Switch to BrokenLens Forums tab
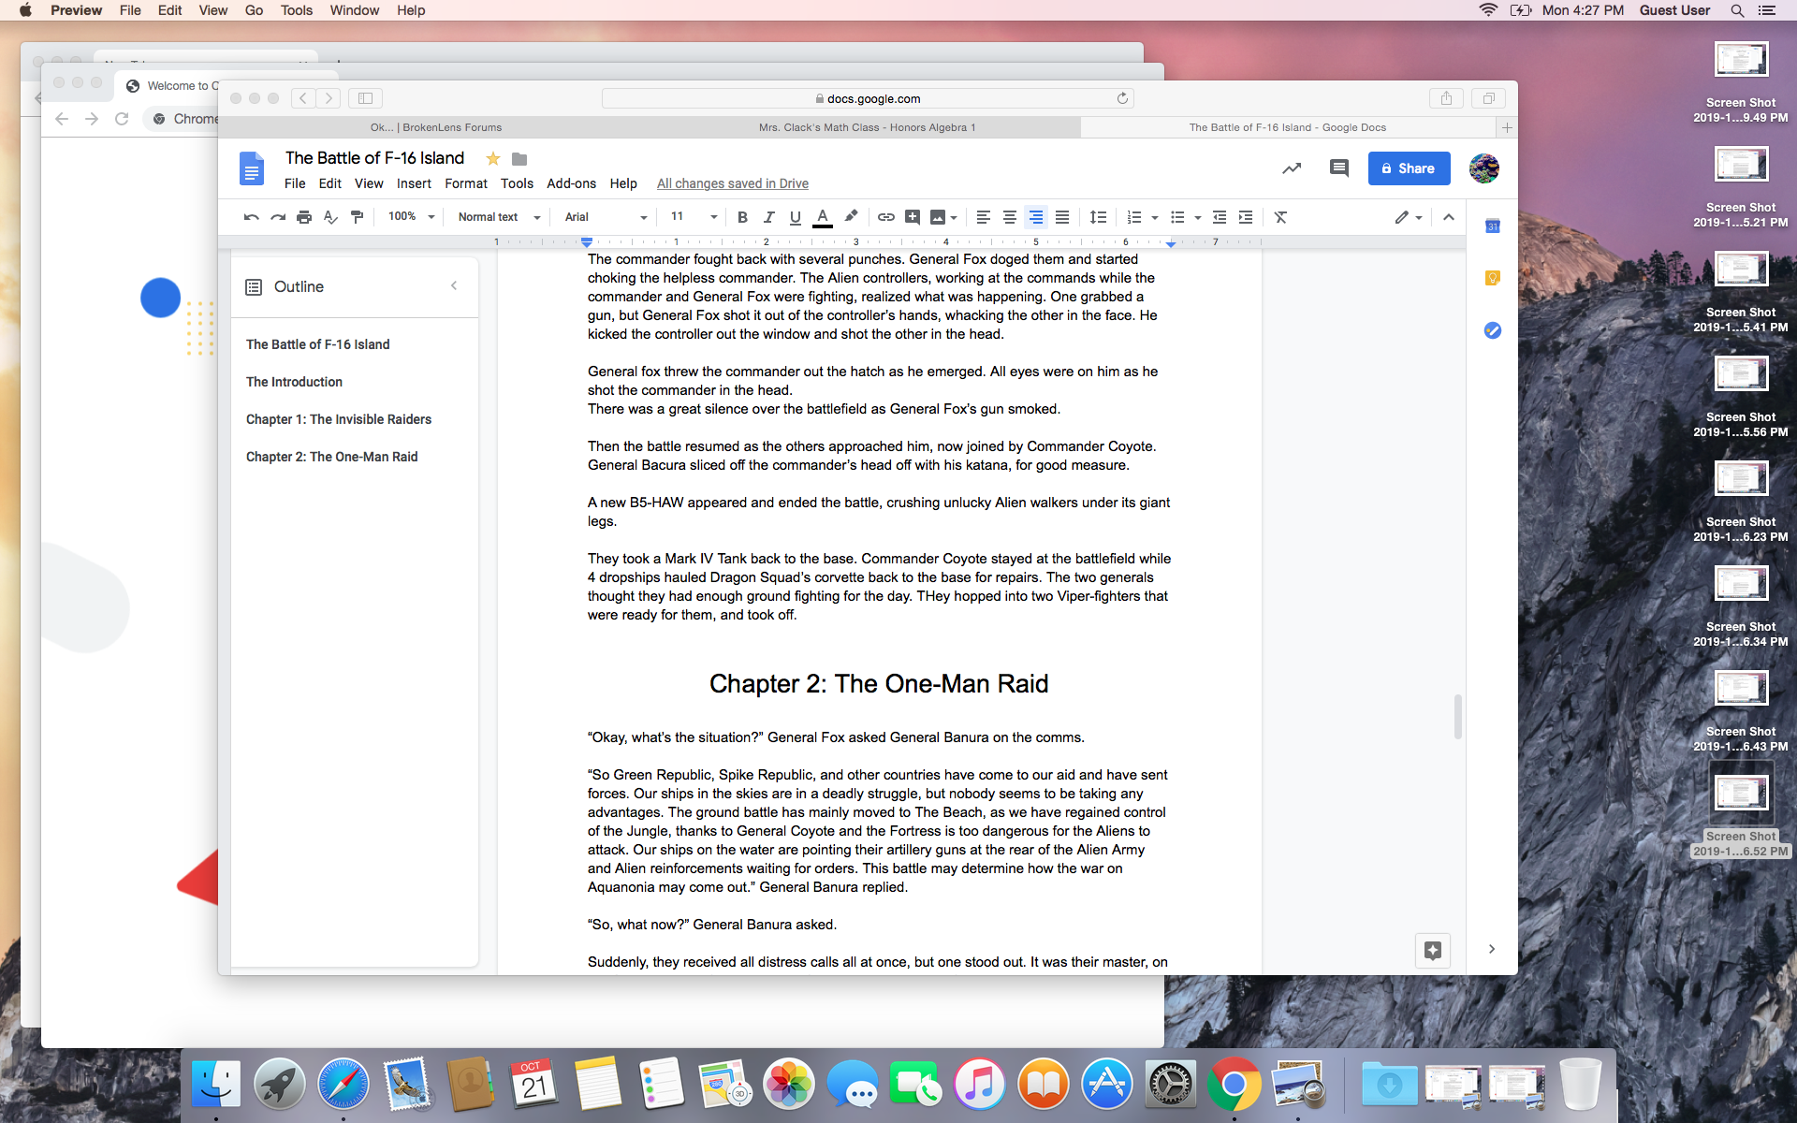 tap(436, 127)
